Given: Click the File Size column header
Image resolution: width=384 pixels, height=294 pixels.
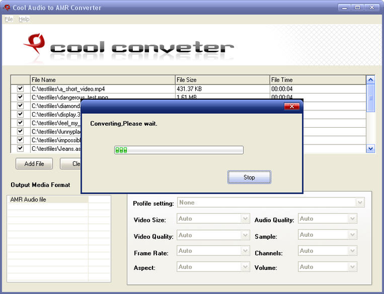Looking at the screenshot, I should coord(222,80).
